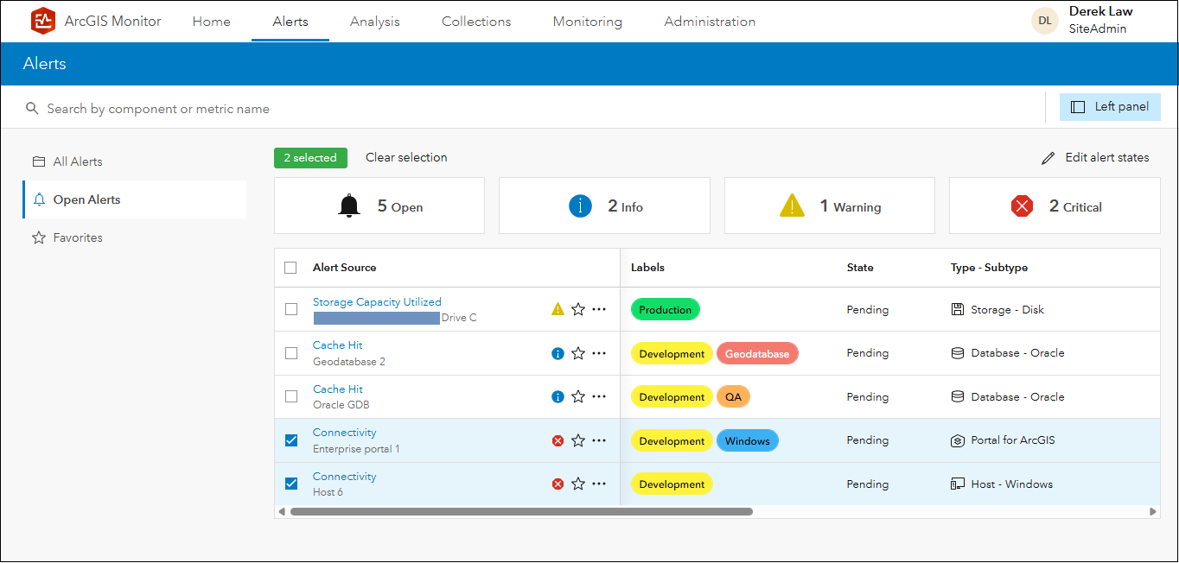Open the Storage Capacity Utilized link
The height and width of the screenshot is (563, 1179).
coord(377,302)
